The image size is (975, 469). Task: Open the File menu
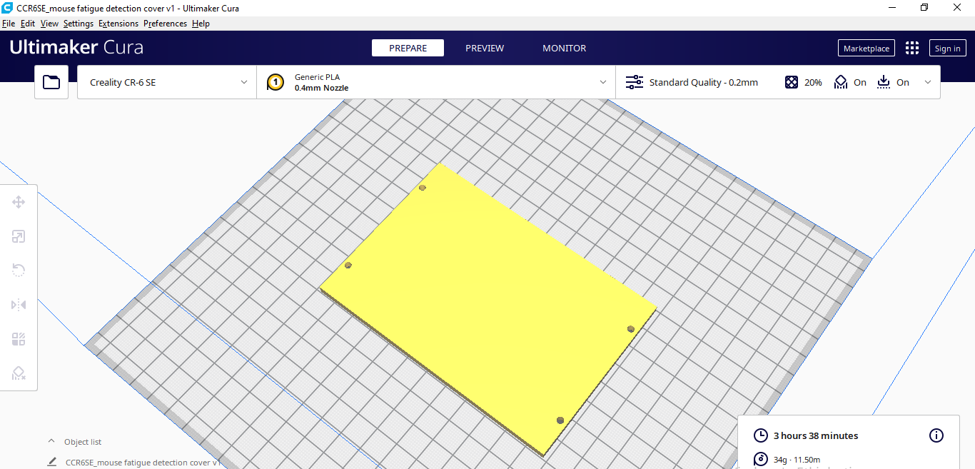click(9, 24)
